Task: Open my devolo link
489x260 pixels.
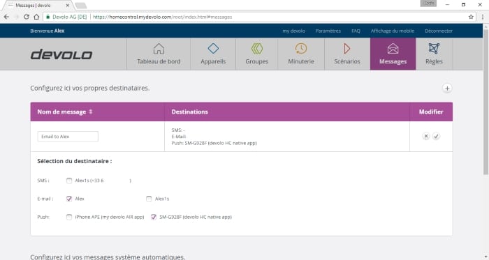Action: pyautogui.click(x=294, y=31)
